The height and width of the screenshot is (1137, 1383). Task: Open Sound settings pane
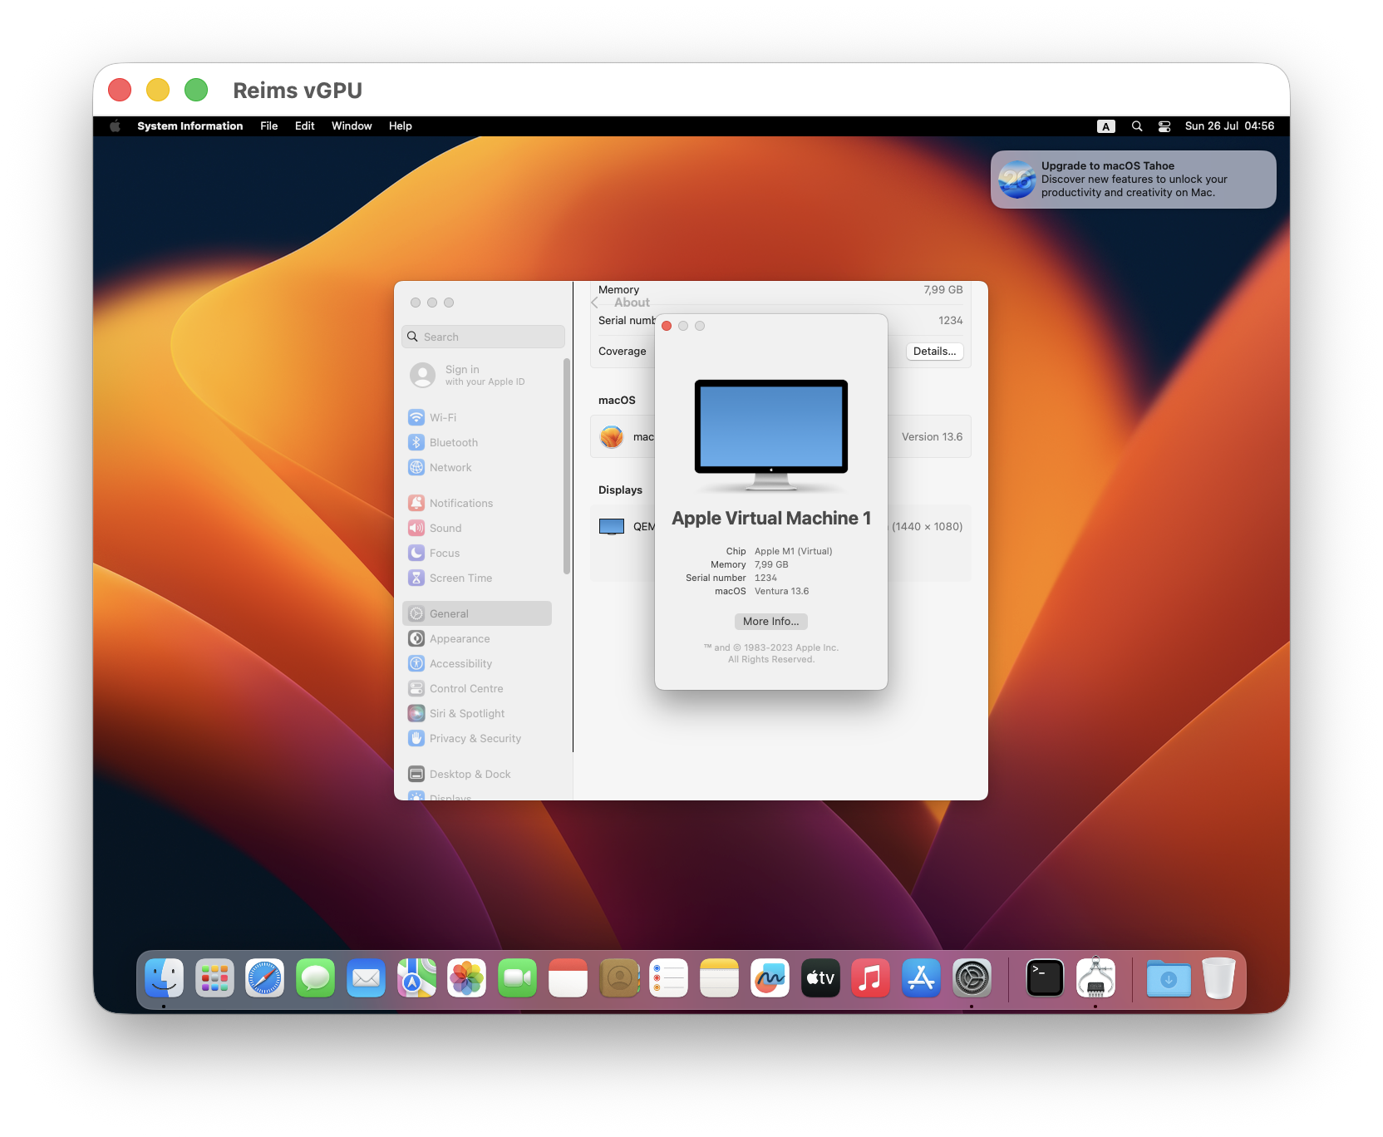(x=477, y=528)
